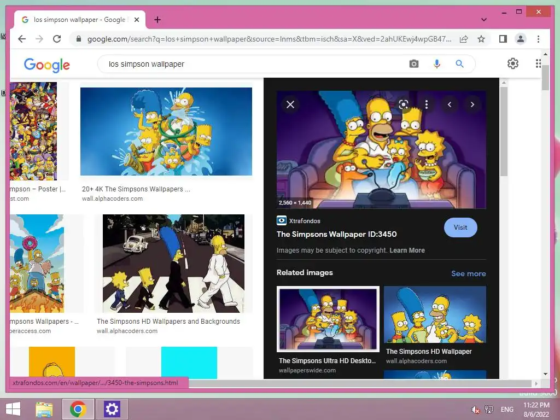This screenshot has width=560, height=420.
Task: Show previous image in preview
Action: [x=450, y=104]
